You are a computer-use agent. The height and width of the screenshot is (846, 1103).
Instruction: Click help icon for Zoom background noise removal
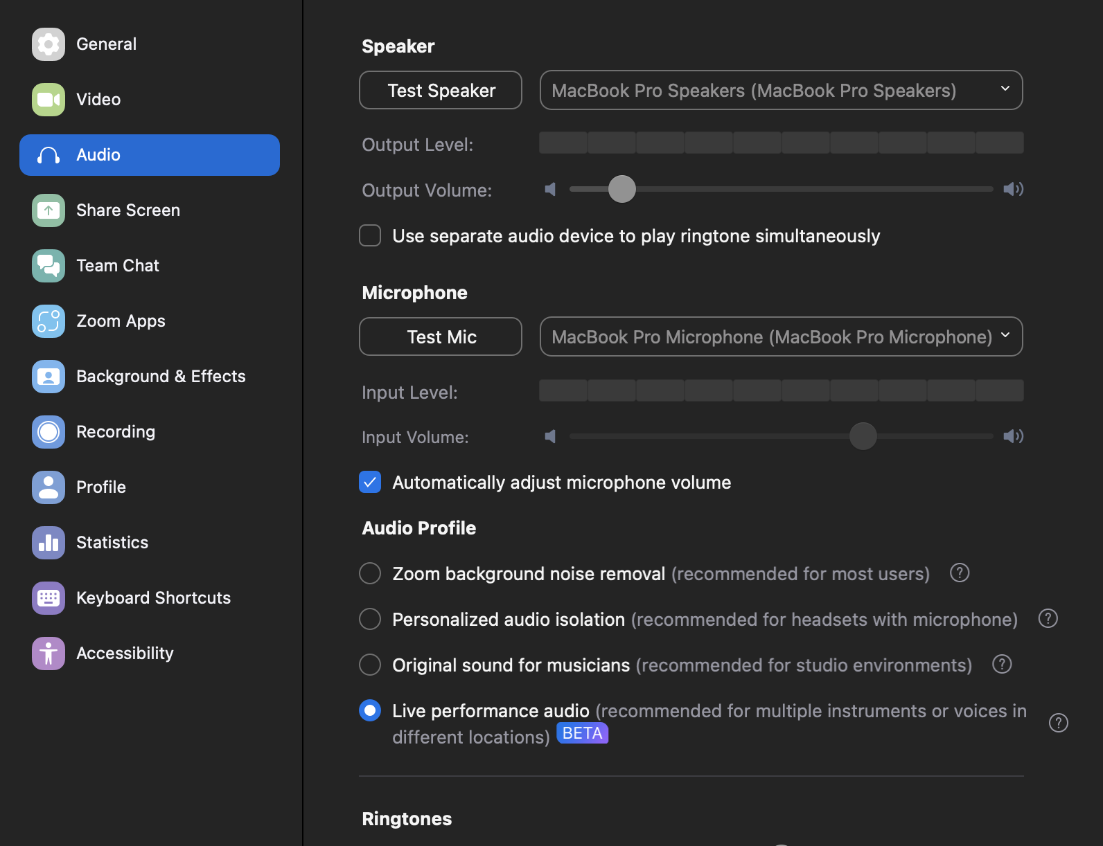click(960, 573)
